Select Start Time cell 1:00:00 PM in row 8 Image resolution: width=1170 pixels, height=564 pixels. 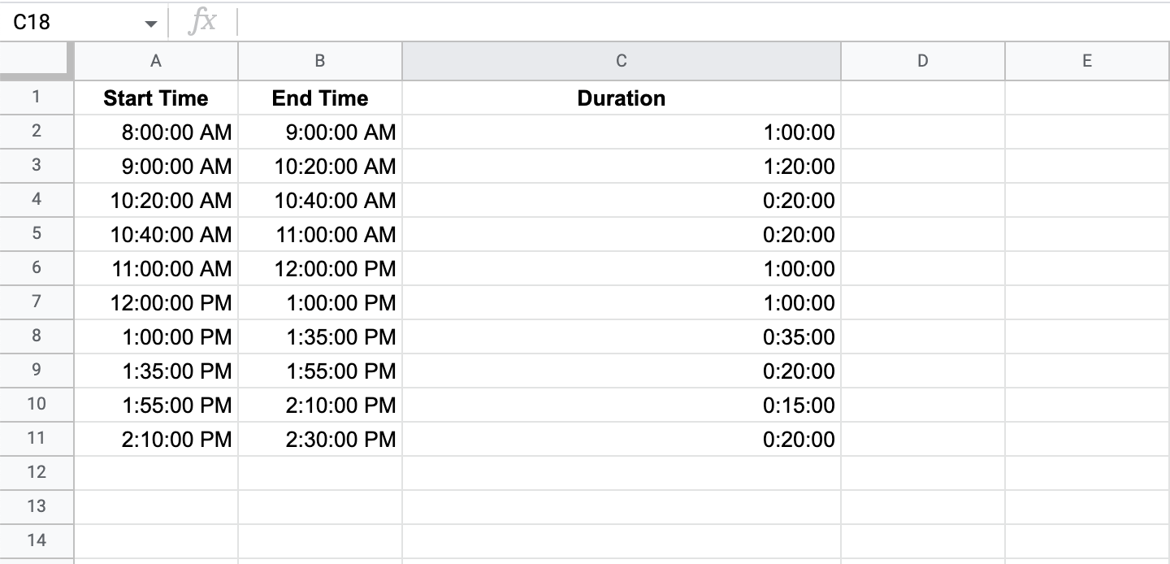156,336
